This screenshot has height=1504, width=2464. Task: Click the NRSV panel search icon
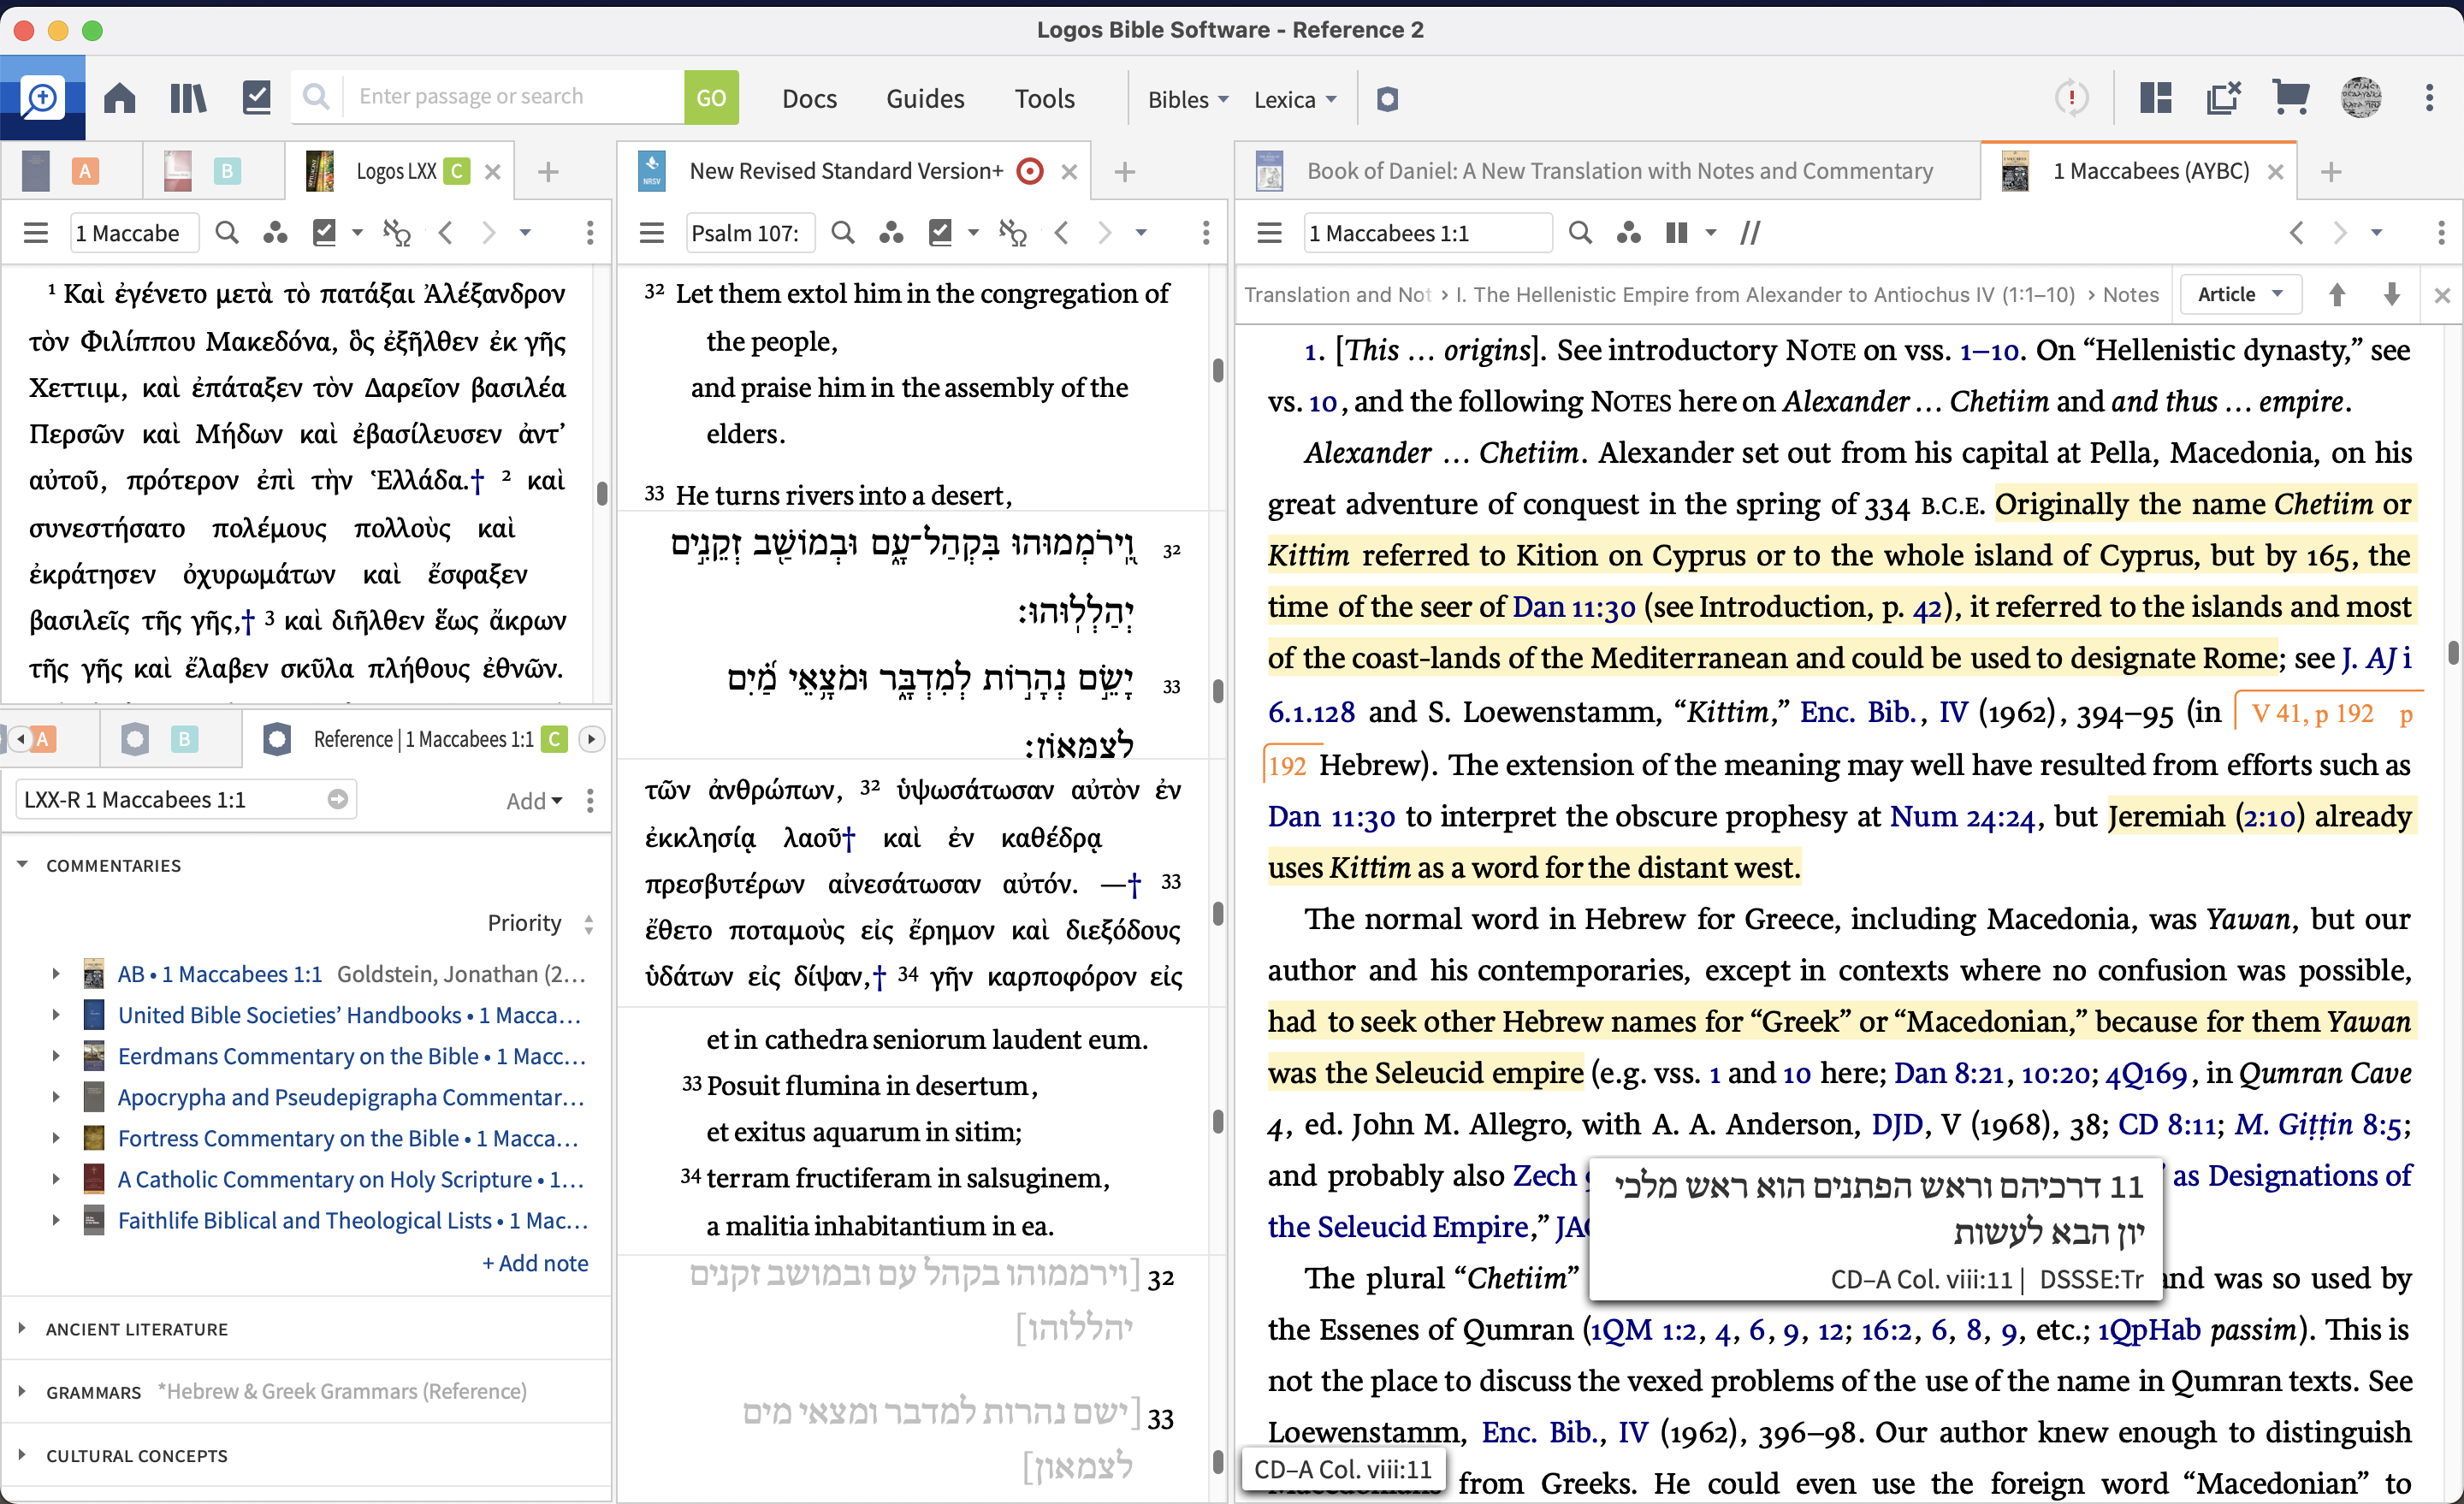click(843, 233)
